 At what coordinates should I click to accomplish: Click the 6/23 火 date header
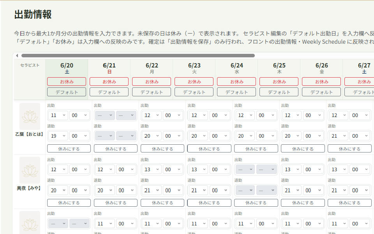point(194,68)
